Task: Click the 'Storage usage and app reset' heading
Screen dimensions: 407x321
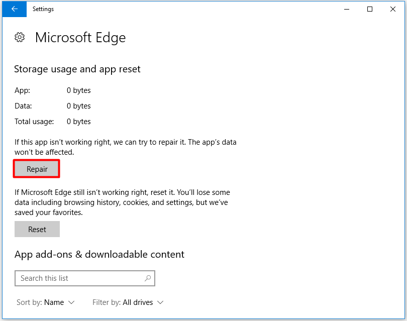Action: 77,69
